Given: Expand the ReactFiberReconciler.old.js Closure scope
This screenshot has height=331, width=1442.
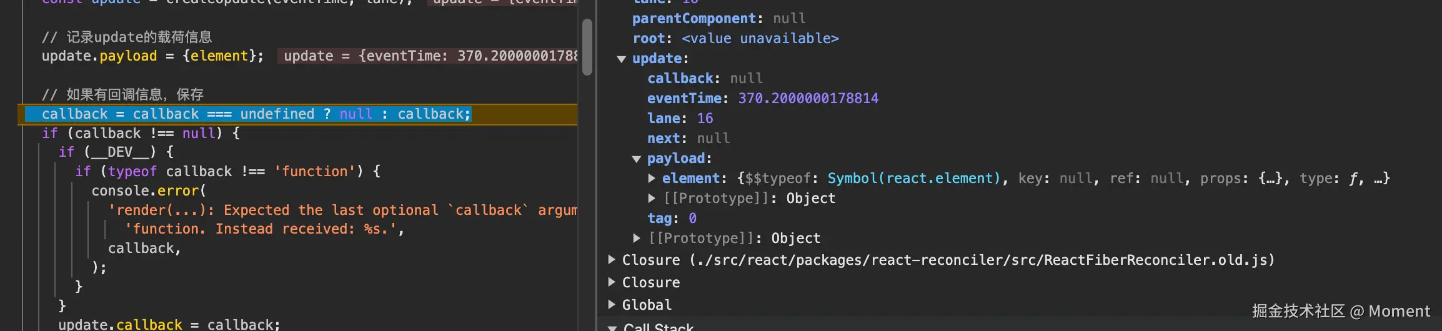Looking at the screenshot, I should pos(612,260).
